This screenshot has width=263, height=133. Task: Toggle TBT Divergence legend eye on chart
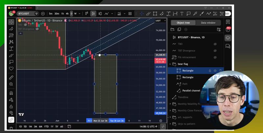(x=37, y=29)
